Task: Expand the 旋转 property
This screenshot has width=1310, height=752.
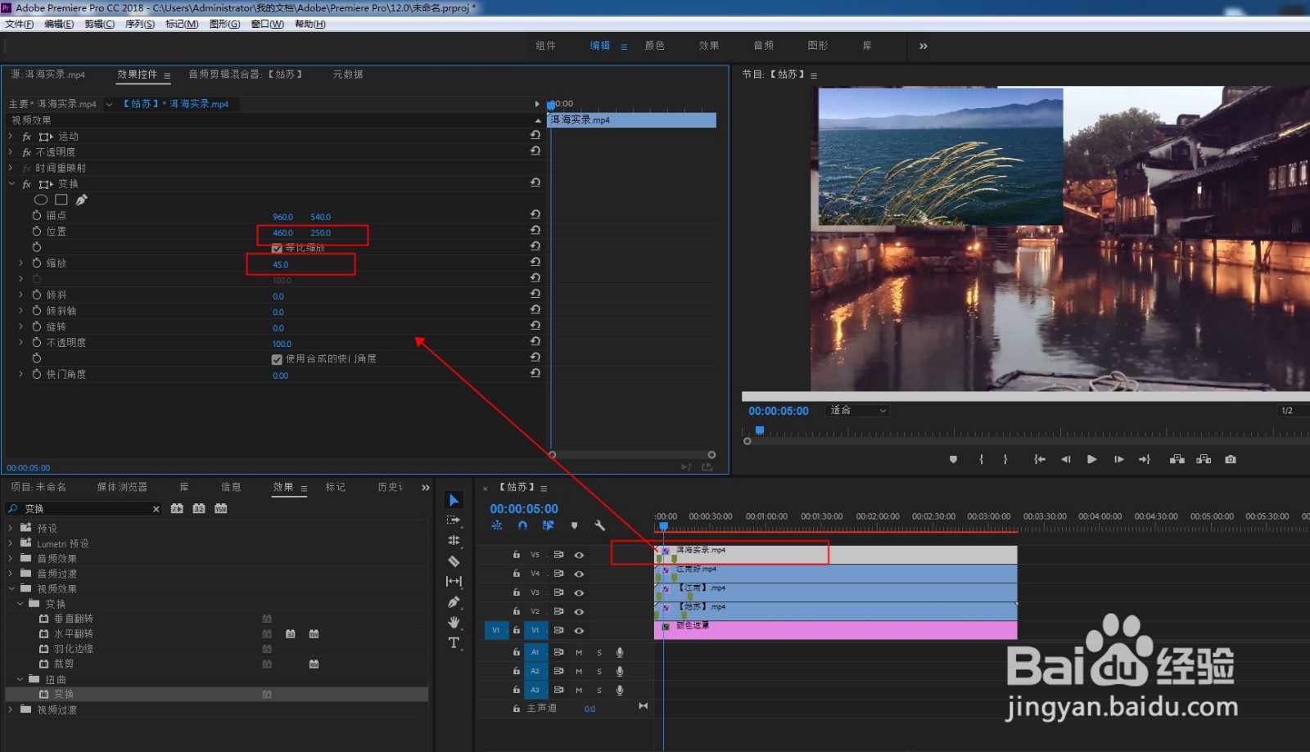Action: pyautogui.click(x=21, y=326)
